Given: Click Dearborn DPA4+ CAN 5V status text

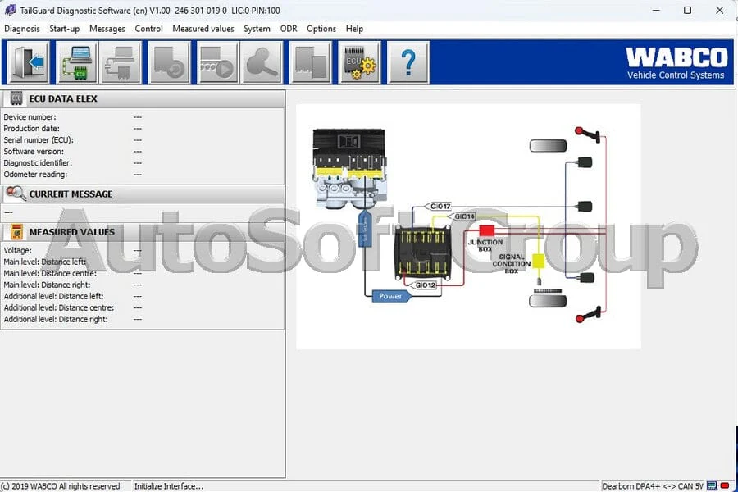Looking at the screenshot, I should pos(653,486).
